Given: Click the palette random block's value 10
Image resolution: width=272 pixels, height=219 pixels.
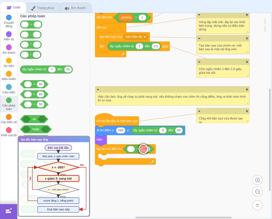Looking at the screenshot, I should [x=68, y=69].
